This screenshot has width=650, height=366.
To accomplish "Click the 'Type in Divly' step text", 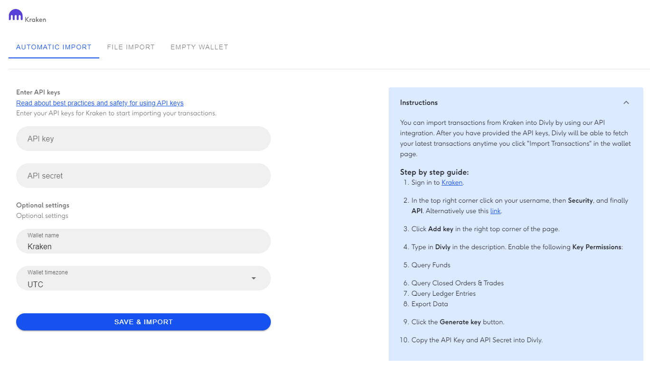I will 516,247.
